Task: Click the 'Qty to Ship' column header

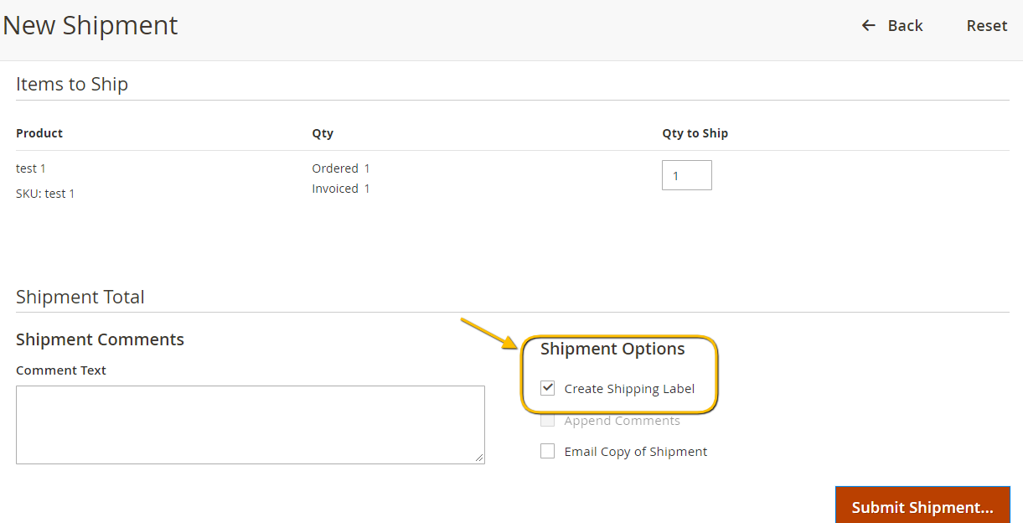Action: point(695,133)
